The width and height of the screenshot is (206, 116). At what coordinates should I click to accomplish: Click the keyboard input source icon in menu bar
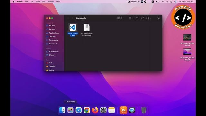click(x=153, y=1)
